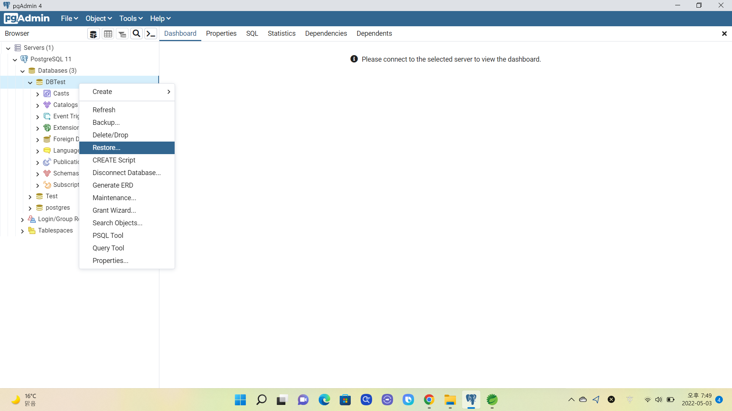Click the Query Tool toolbar icon
This screenshot has width=732, height=411.
93,34
